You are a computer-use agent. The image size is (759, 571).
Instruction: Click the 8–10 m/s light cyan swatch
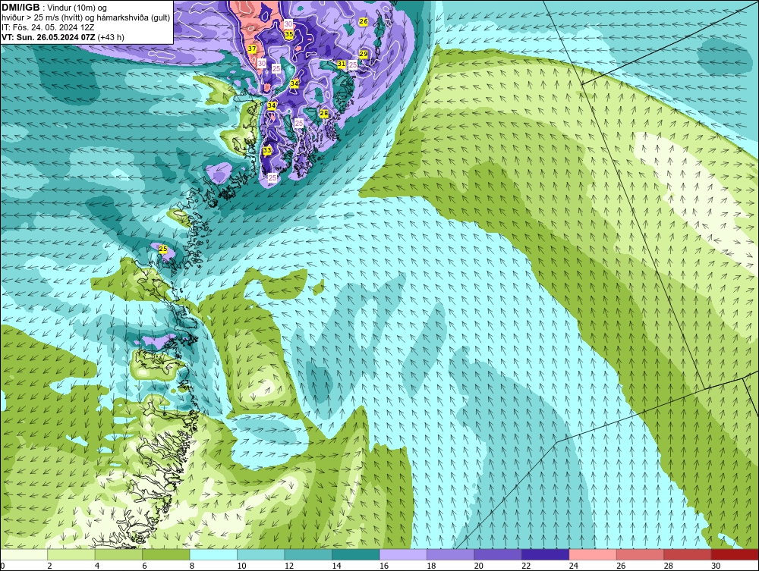[x=213, y=554]
